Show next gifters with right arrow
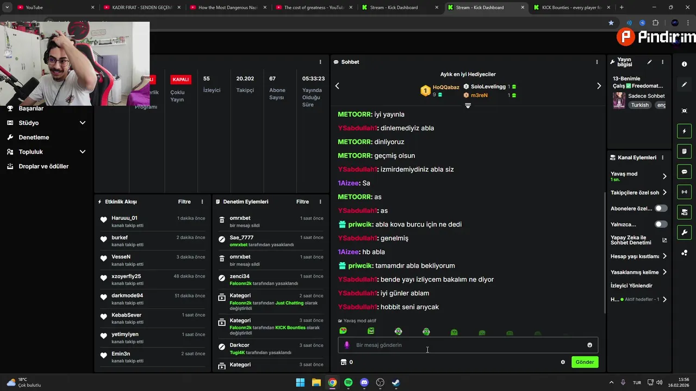This screenshot has width=696, height=391. (x=599, y=86)
